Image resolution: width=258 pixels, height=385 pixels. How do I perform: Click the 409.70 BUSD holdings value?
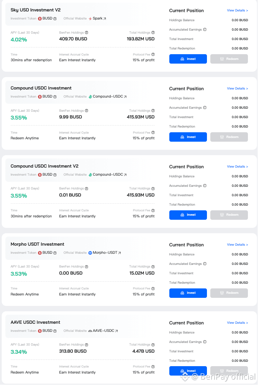(x=73, y=39)
